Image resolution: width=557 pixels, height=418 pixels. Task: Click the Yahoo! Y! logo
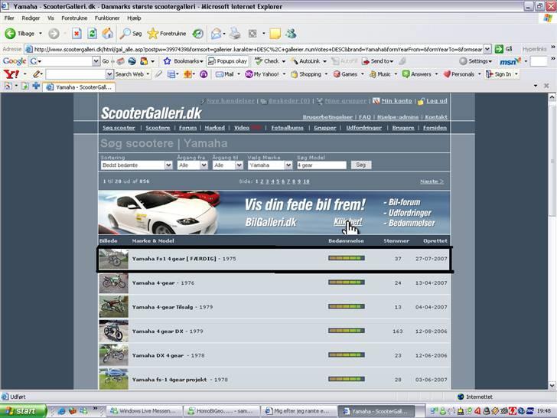point(11,74)
